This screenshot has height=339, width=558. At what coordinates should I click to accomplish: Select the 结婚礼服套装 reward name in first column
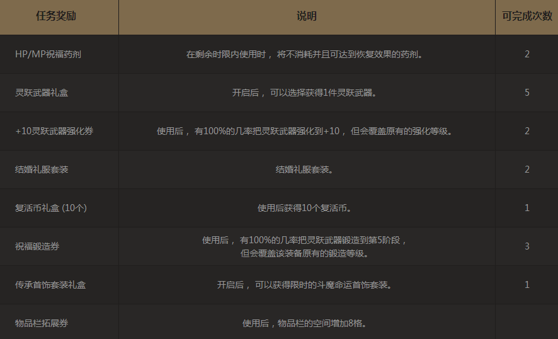(x=42, y=169)
